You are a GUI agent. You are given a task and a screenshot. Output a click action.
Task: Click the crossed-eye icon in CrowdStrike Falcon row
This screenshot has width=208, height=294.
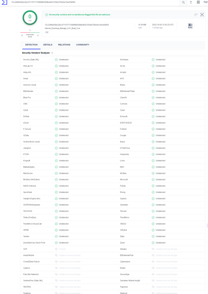coord(56,262)
